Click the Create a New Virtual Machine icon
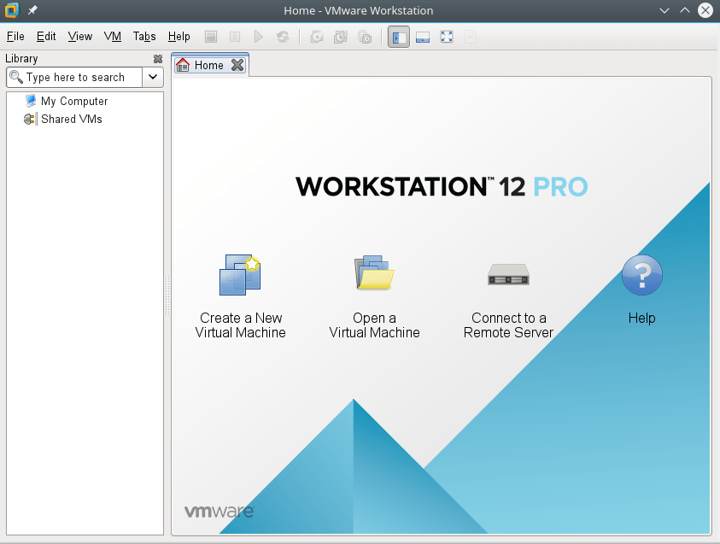The image size is (720, 544). 240,274
